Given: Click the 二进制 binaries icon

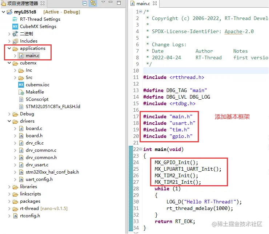Looking at the screenshot, I should point(15,34).
